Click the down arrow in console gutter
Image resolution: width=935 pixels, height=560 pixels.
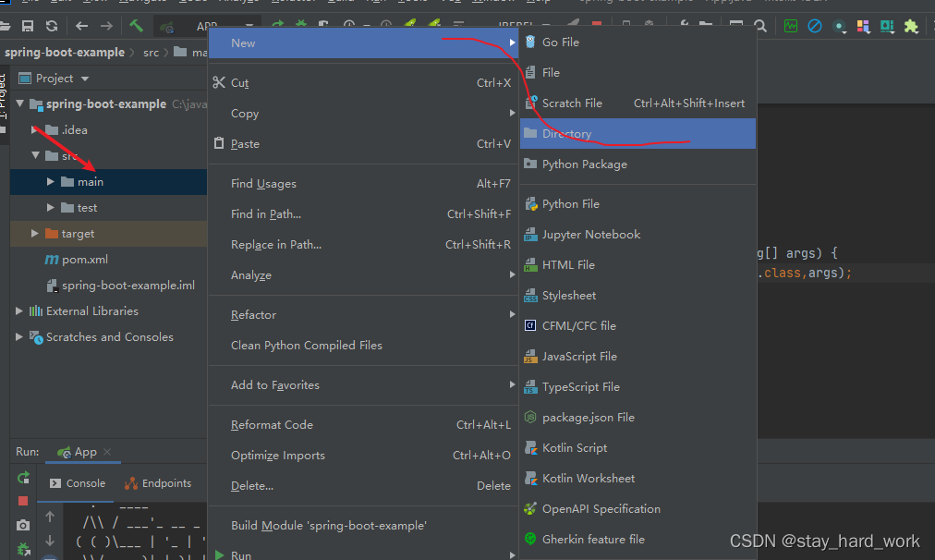click(50, 541)
